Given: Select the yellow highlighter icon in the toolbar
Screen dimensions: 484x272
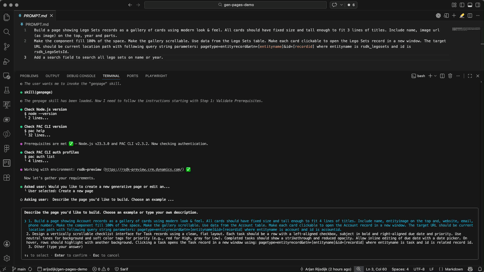Looking at the screenshot, I should (x=462, y=16).
